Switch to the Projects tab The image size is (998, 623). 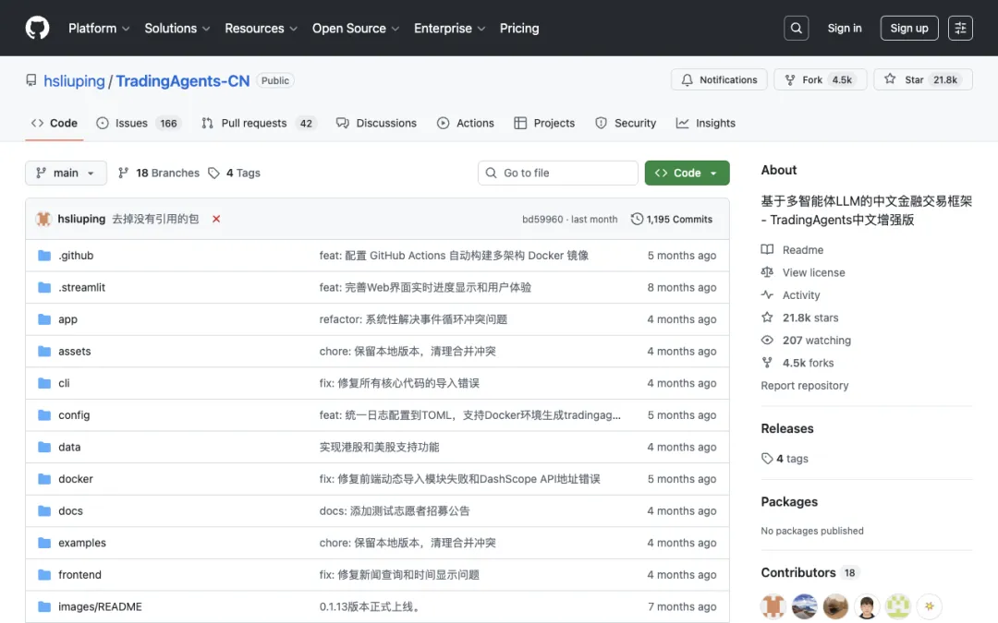pos(544,124)
